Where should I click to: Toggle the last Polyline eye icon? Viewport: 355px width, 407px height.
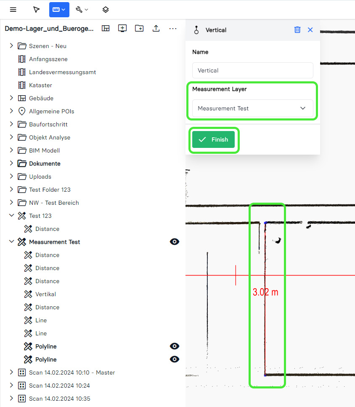[x=175, y=359]
